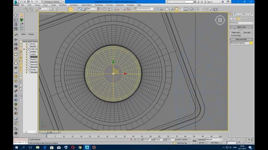The image size is (268, 150).
Task: Click the Use Pivot Point Center icon
Action: pos(99,9)
